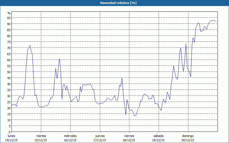The width and height of the screenshot is (229, 143).
Task: Select the 20/12/15 date label
Action: tap(188, 140)
